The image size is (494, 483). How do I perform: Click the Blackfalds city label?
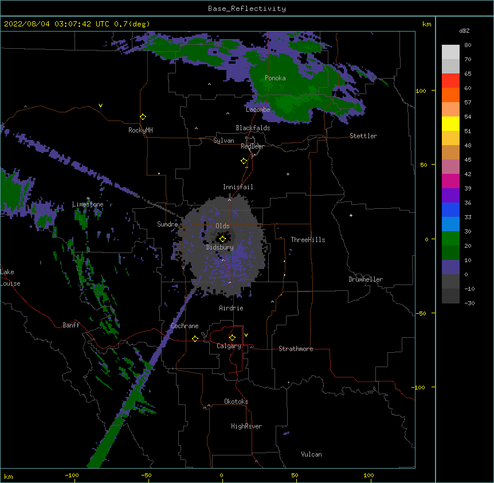click(253, 128)
